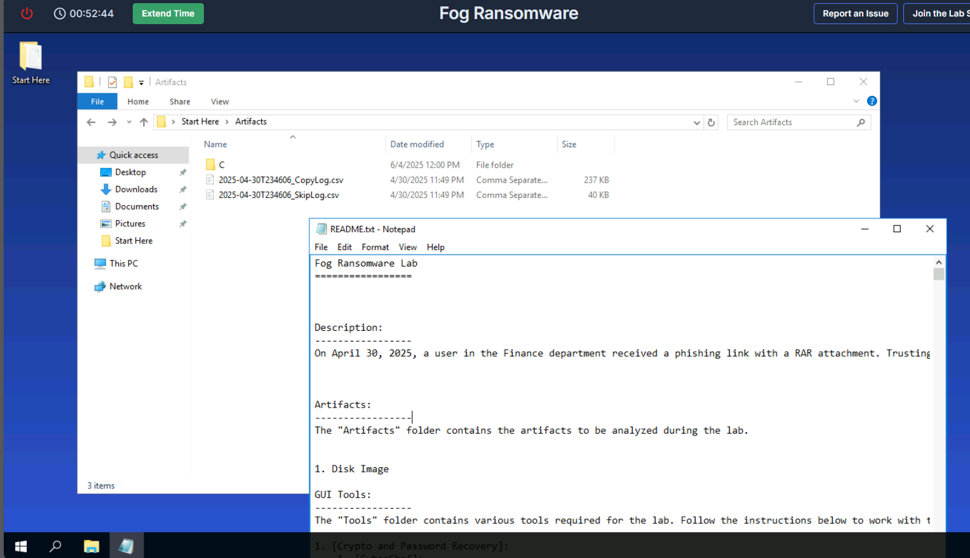Open the Customize Quick Access Toolbar dropdown
This screenshot has width=970, height=558.
pos(141,83)
